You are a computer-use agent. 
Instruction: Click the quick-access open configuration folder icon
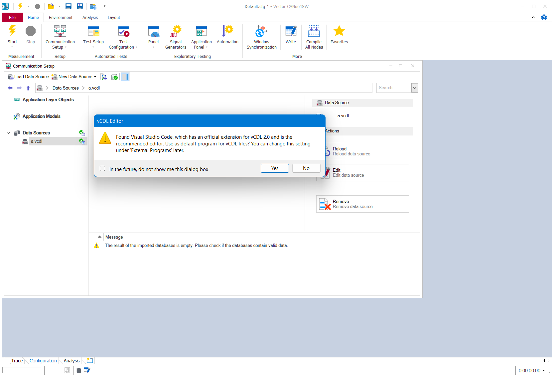(51, 6)
